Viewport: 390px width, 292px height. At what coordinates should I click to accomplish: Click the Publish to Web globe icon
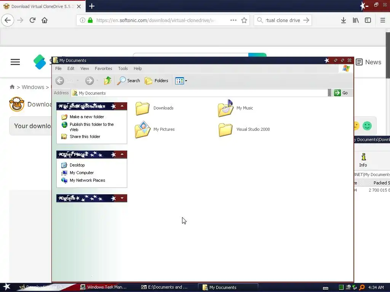pos(64,125)
